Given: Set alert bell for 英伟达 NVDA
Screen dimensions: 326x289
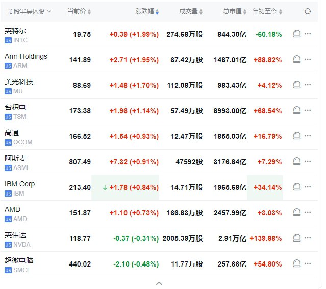Looking at the screenshot, I should click(297, 238).
